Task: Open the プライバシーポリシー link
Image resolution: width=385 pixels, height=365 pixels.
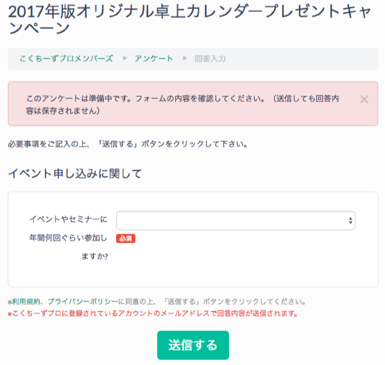Action: pyautogui.click(x=83, y=301)
